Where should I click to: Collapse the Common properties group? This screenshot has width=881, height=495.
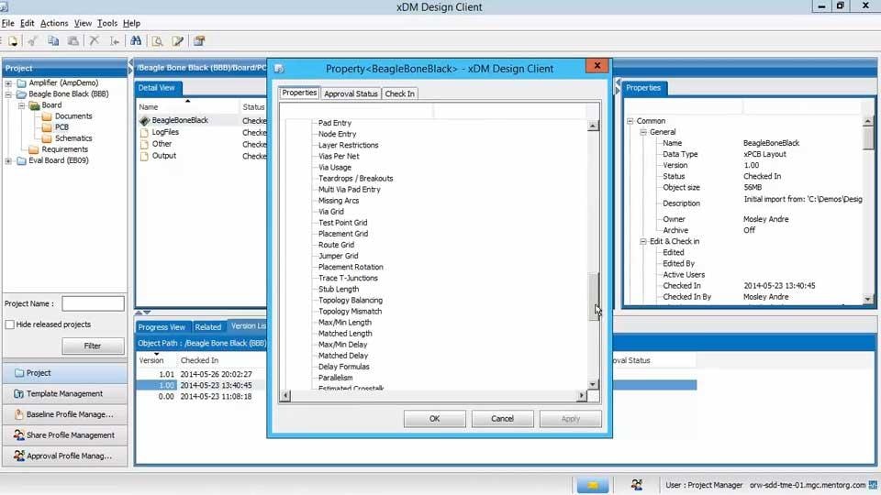click(630, 121)
